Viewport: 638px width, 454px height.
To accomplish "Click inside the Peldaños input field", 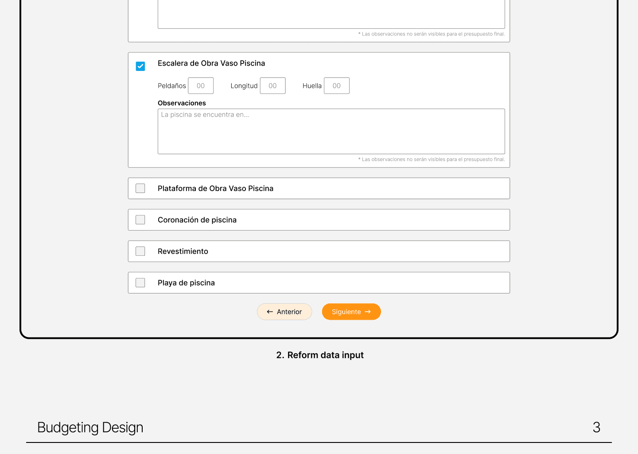I will tap(200, 86).
